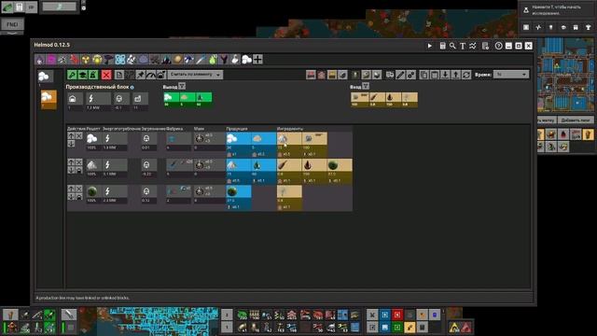The height and width of the screenshot is (336, 597).
Task: Click the copy icon in right toolbar
Action: tap(423, 75)
